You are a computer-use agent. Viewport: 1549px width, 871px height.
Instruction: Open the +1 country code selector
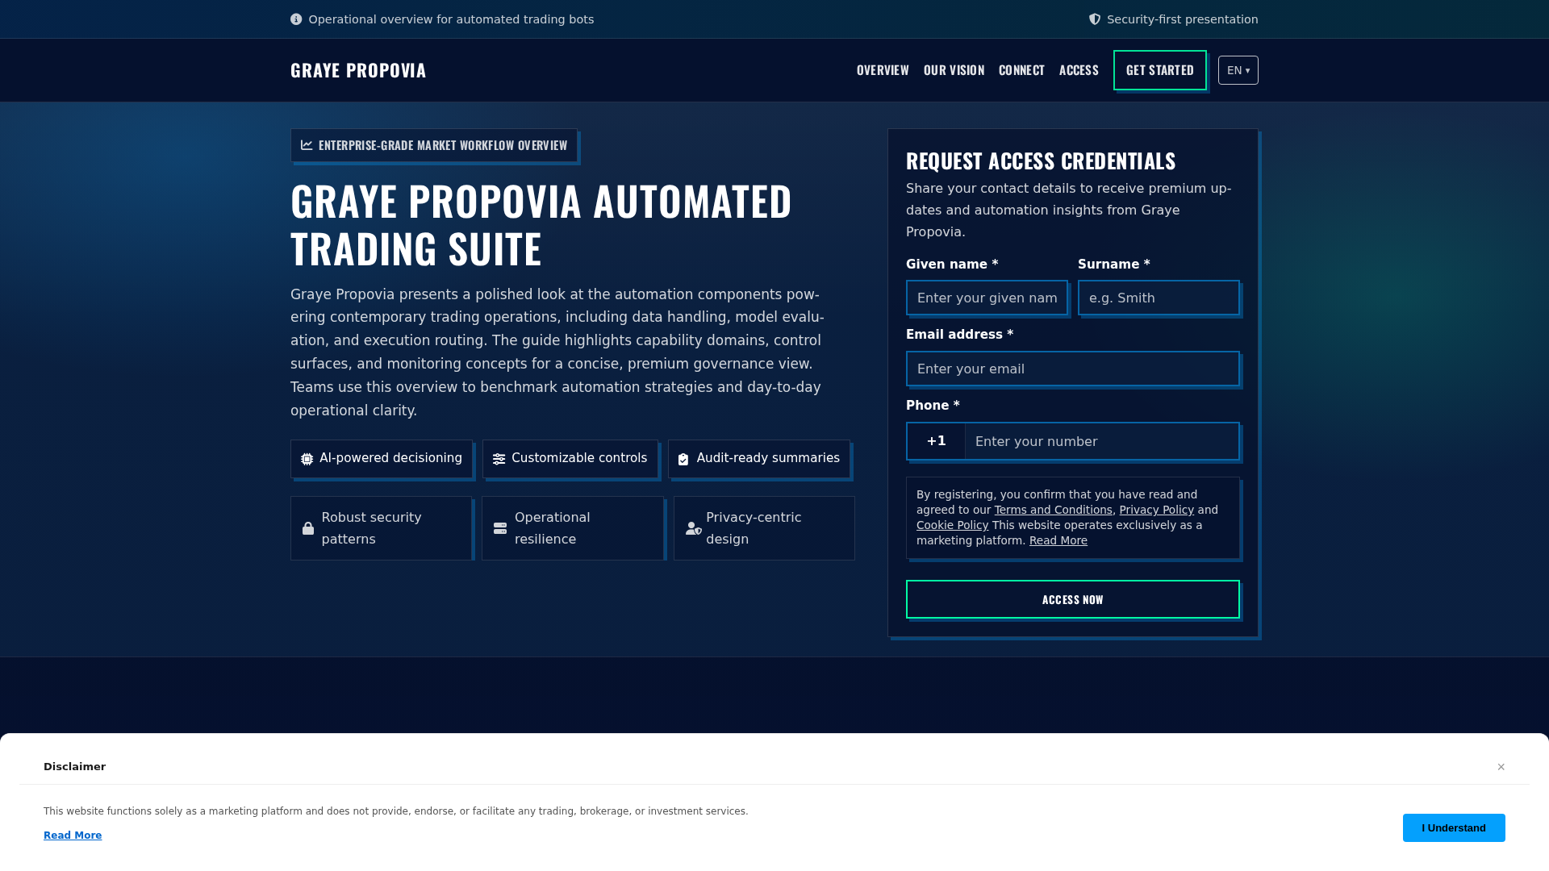point(936,441)
